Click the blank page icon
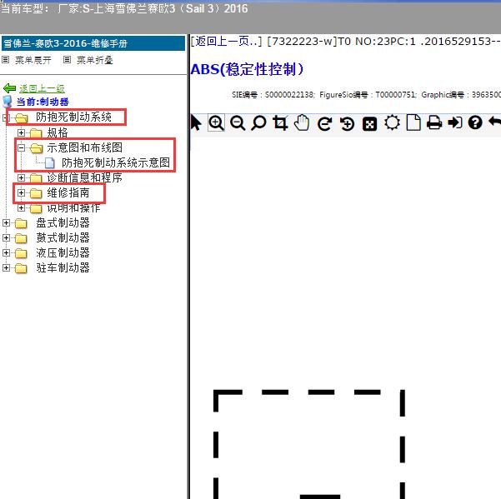Viewport: 501px width, 499px height. click(x=413, y=123)
